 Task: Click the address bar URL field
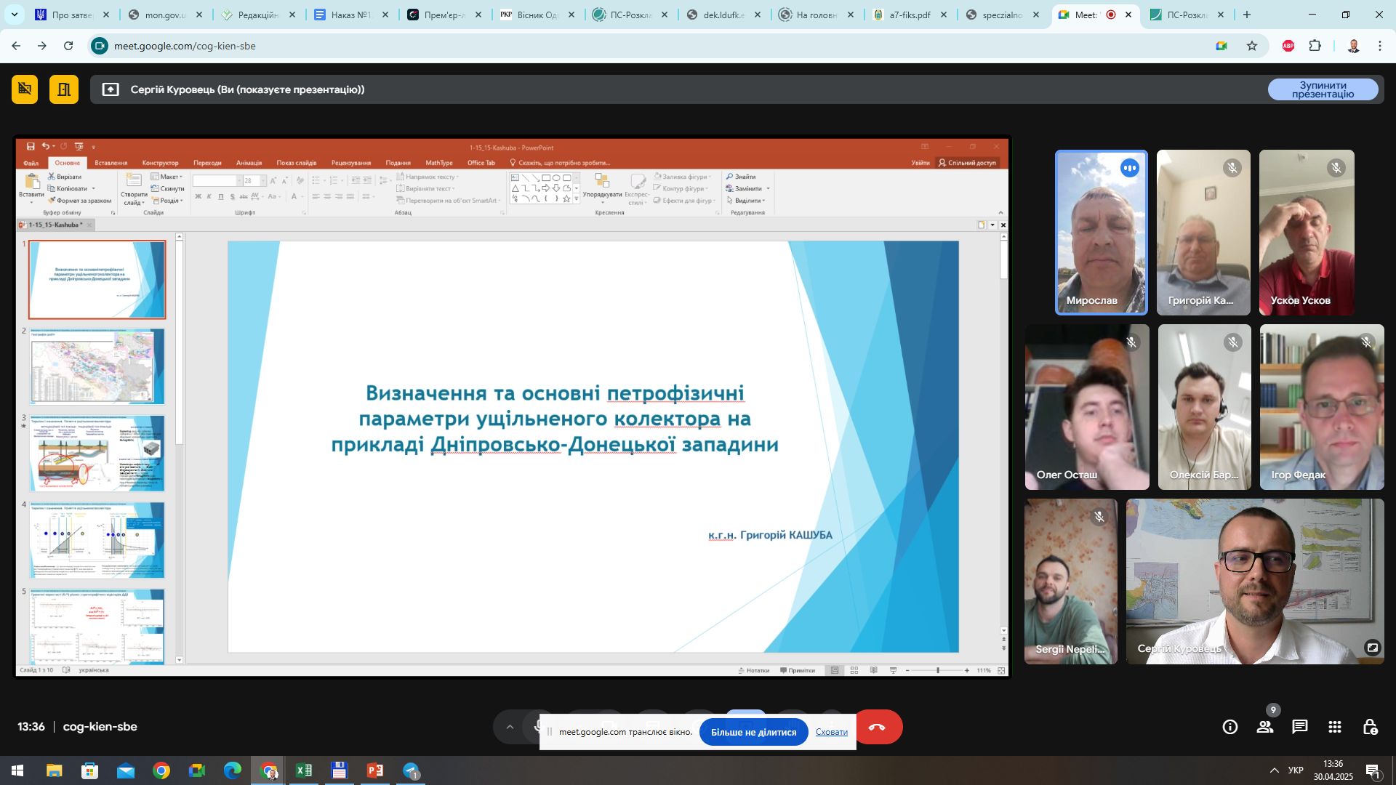coord(654,46)
